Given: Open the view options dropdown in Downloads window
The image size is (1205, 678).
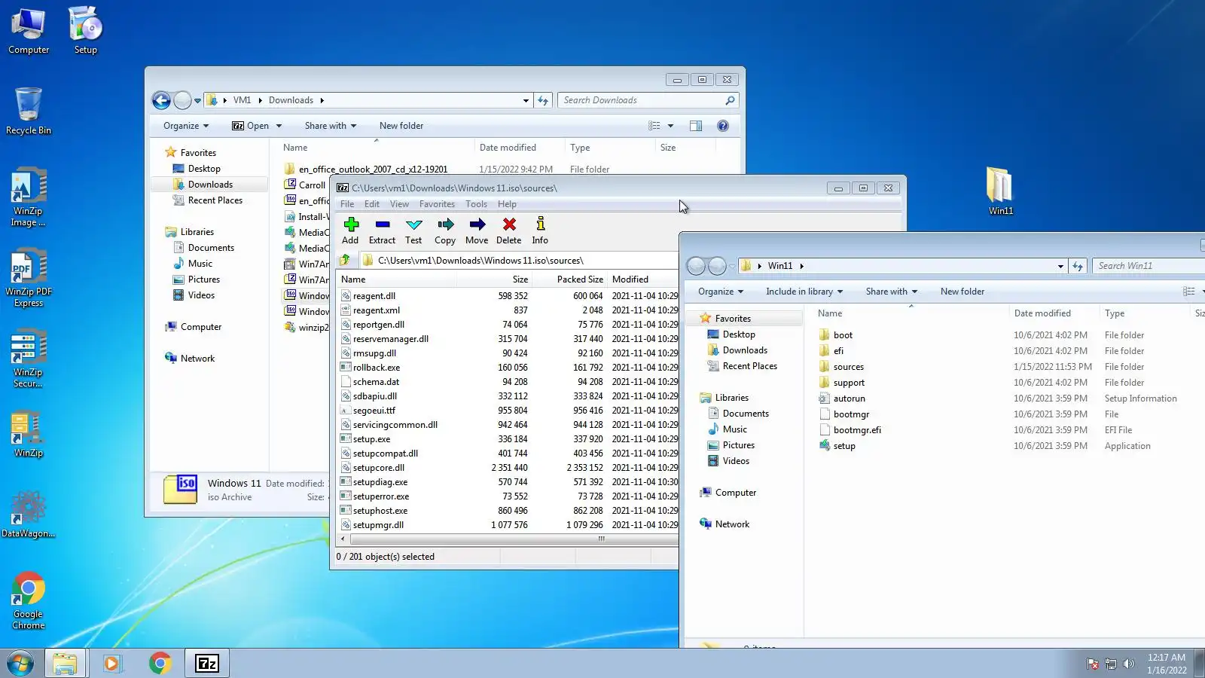Looking at the screenshot, I should click(x=670, y=126).
